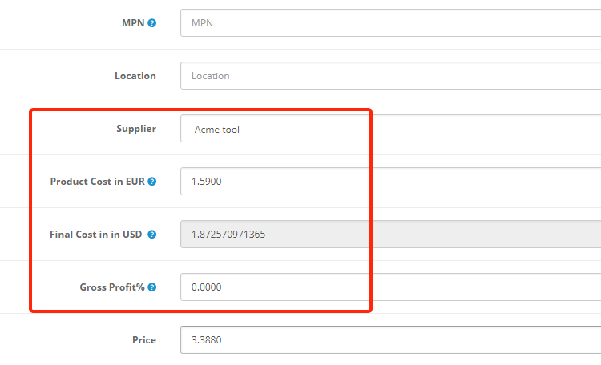Click the Product Cost in EUR label
Screen dimensions: 601x365
click(98, 182)
